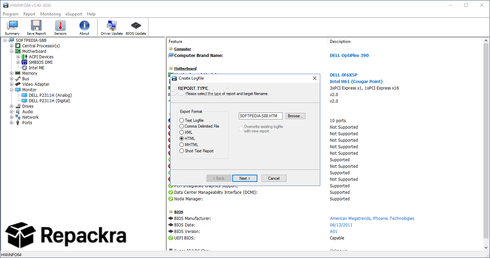Collapse the Motherboard node
490x258 pixels.
(12, 51)
